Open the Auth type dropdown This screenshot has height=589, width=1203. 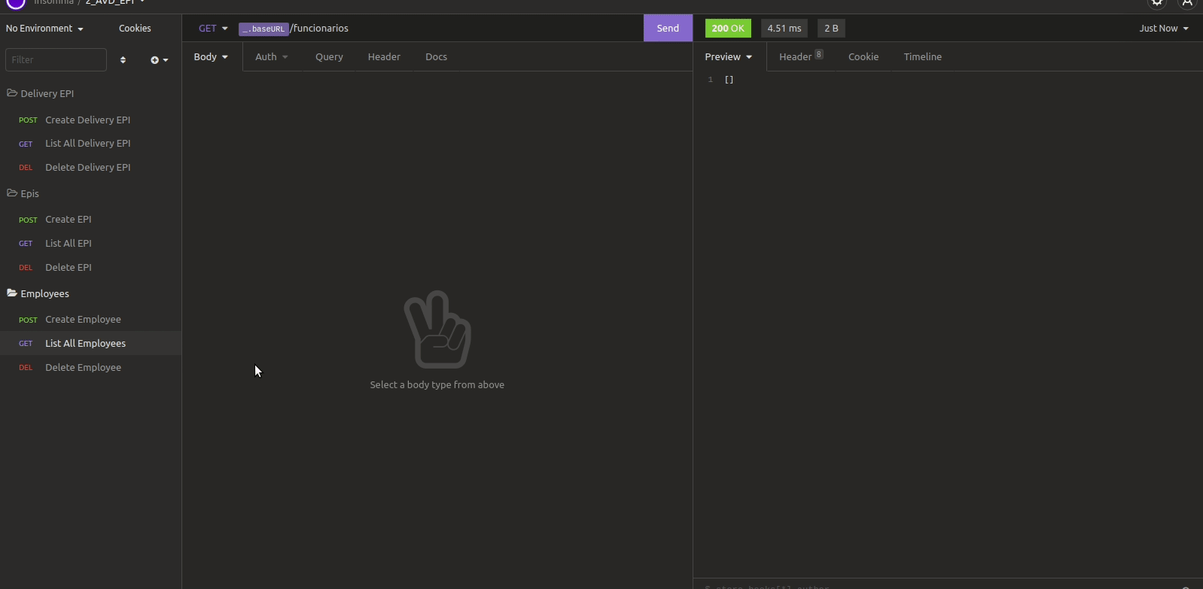271,57
